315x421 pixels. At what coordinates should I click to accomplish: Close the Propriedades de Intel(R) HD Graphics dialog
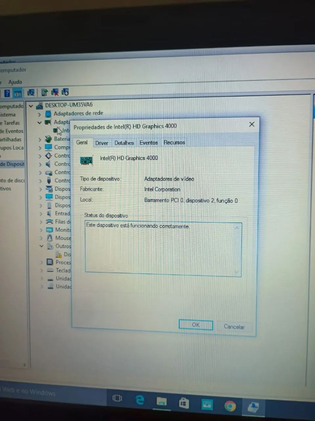click(252, 124)
